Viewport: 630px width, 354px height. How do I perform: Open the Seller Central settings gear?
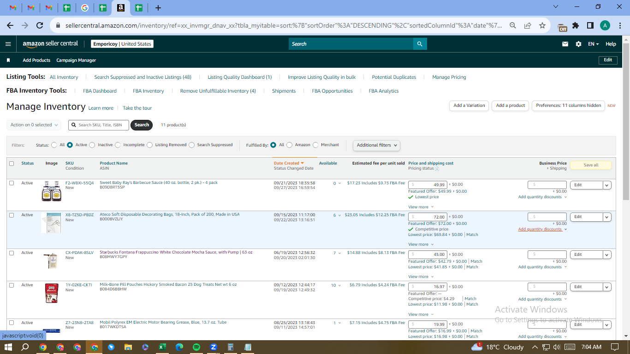click(578, 44)
